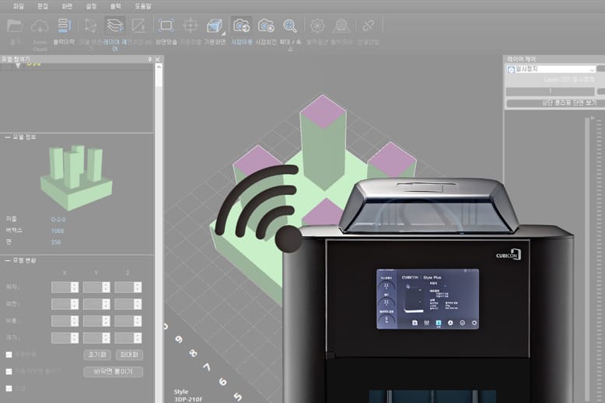Image resolution: width=605 pixels, height=403 pixels.
Task: Open the 도움말 menu
Action: click(x=142, y=5)
